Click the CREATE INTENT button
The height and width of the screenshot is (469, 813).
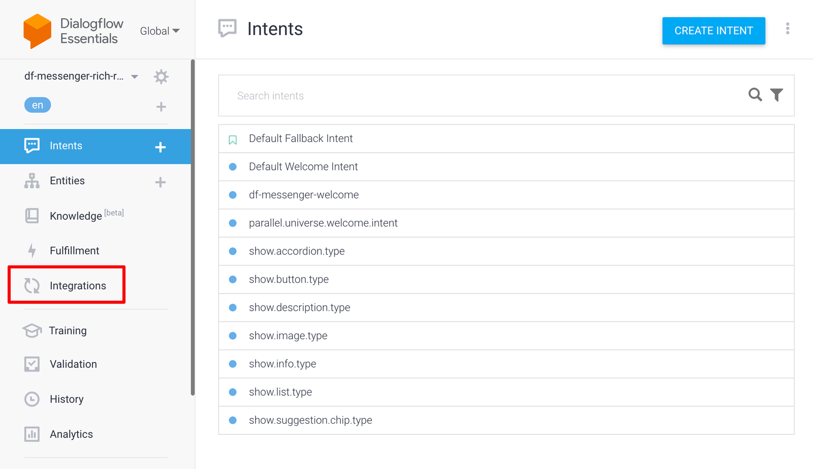click(x=713, y=31)
